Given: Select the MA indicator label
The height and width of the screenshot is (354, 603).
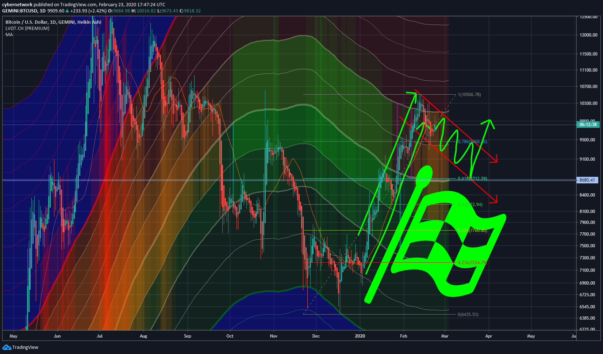Looking at the screenshot, I should pos(9,34).
